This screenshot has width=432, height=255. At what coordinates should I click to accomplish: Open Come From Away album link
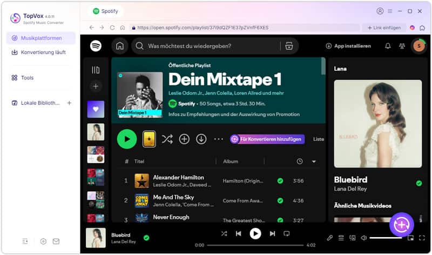(x=242, y=200)
